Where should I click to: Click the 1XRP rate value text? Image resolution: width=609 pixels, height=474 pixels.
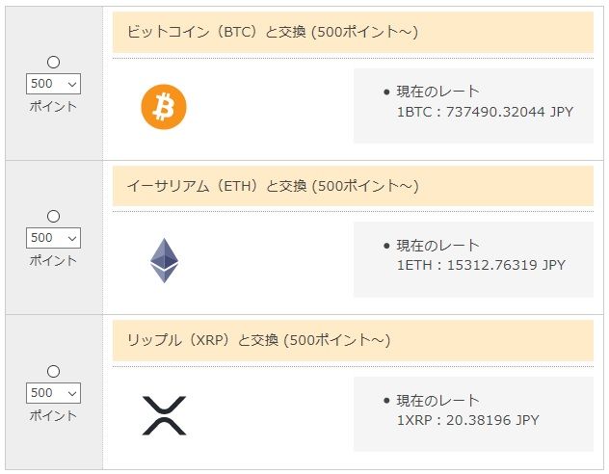pyautogui.click(x=467, y=420)
